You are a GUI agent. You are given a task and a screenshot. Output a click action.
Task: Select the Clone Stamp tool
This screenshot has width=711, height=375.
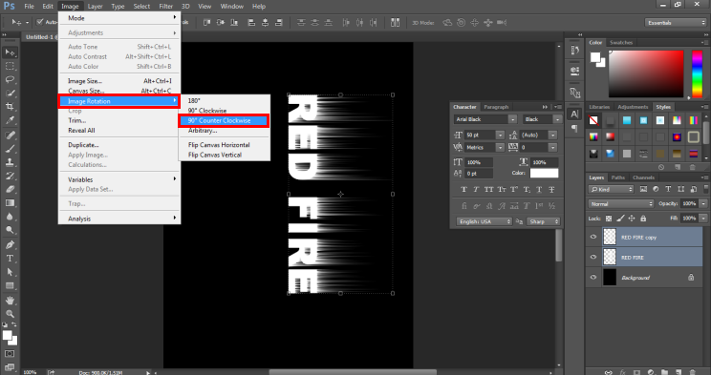click(x=10, y=162)
